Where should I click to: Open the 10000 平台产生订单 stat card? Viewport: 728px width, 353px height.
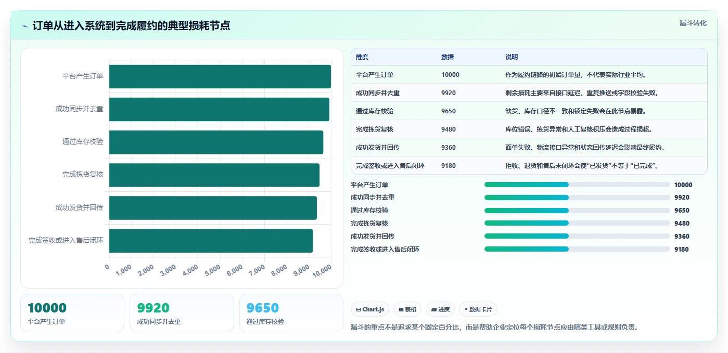(72, 313)
